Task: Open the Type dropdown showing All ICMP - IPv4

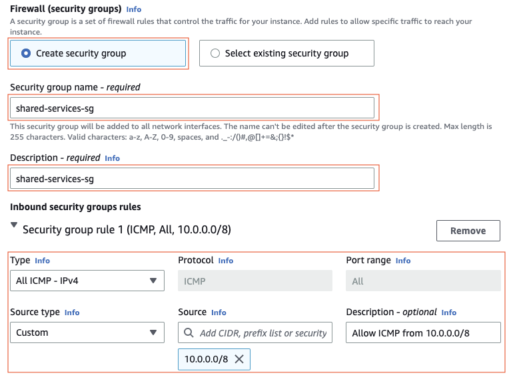Action: (87, 281)
